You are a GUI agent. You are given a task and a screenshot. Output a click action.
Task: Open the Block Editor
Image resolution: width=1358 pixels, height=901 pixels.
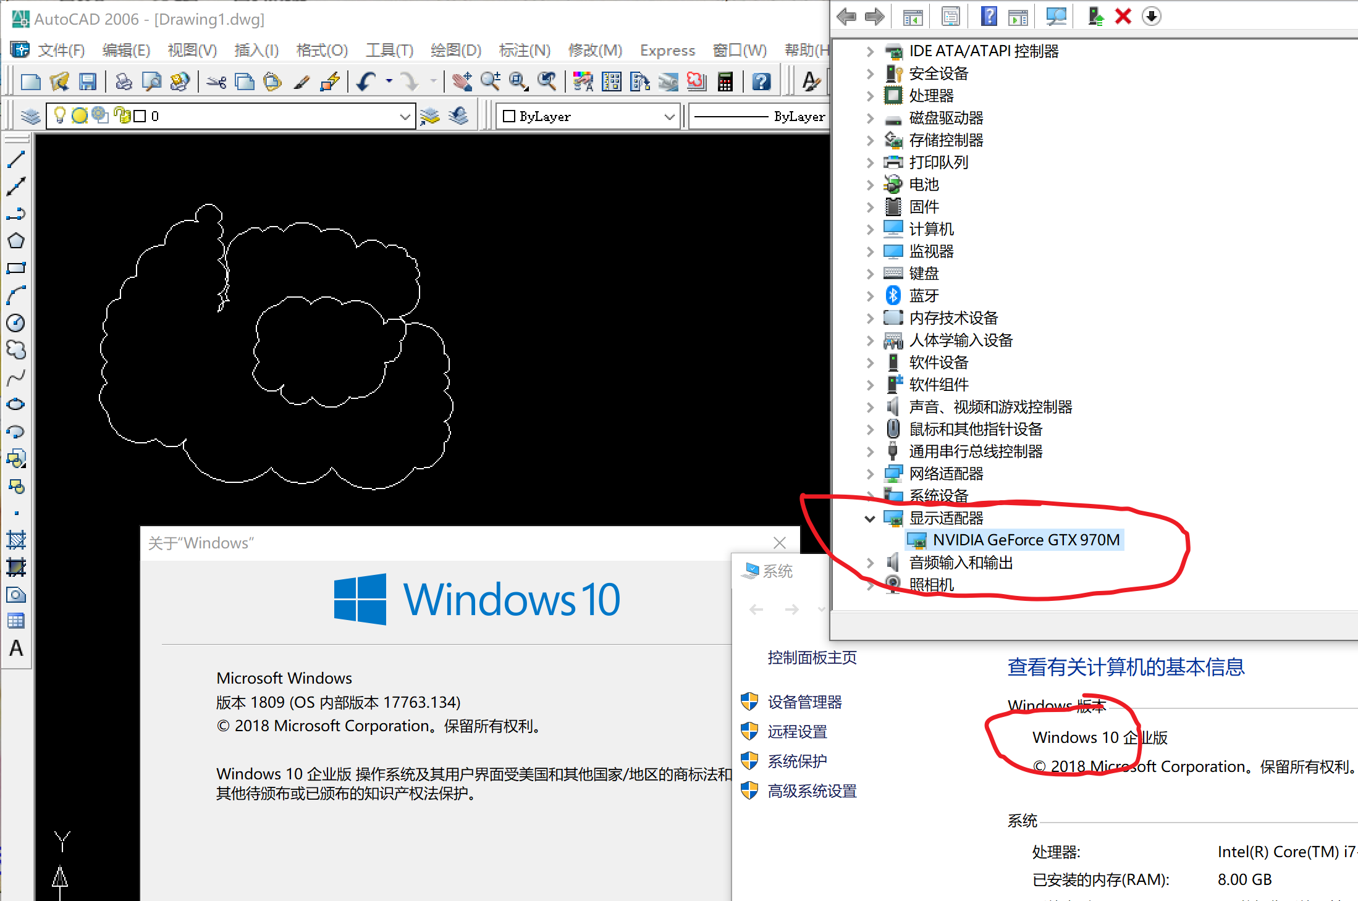click(330, 82)
